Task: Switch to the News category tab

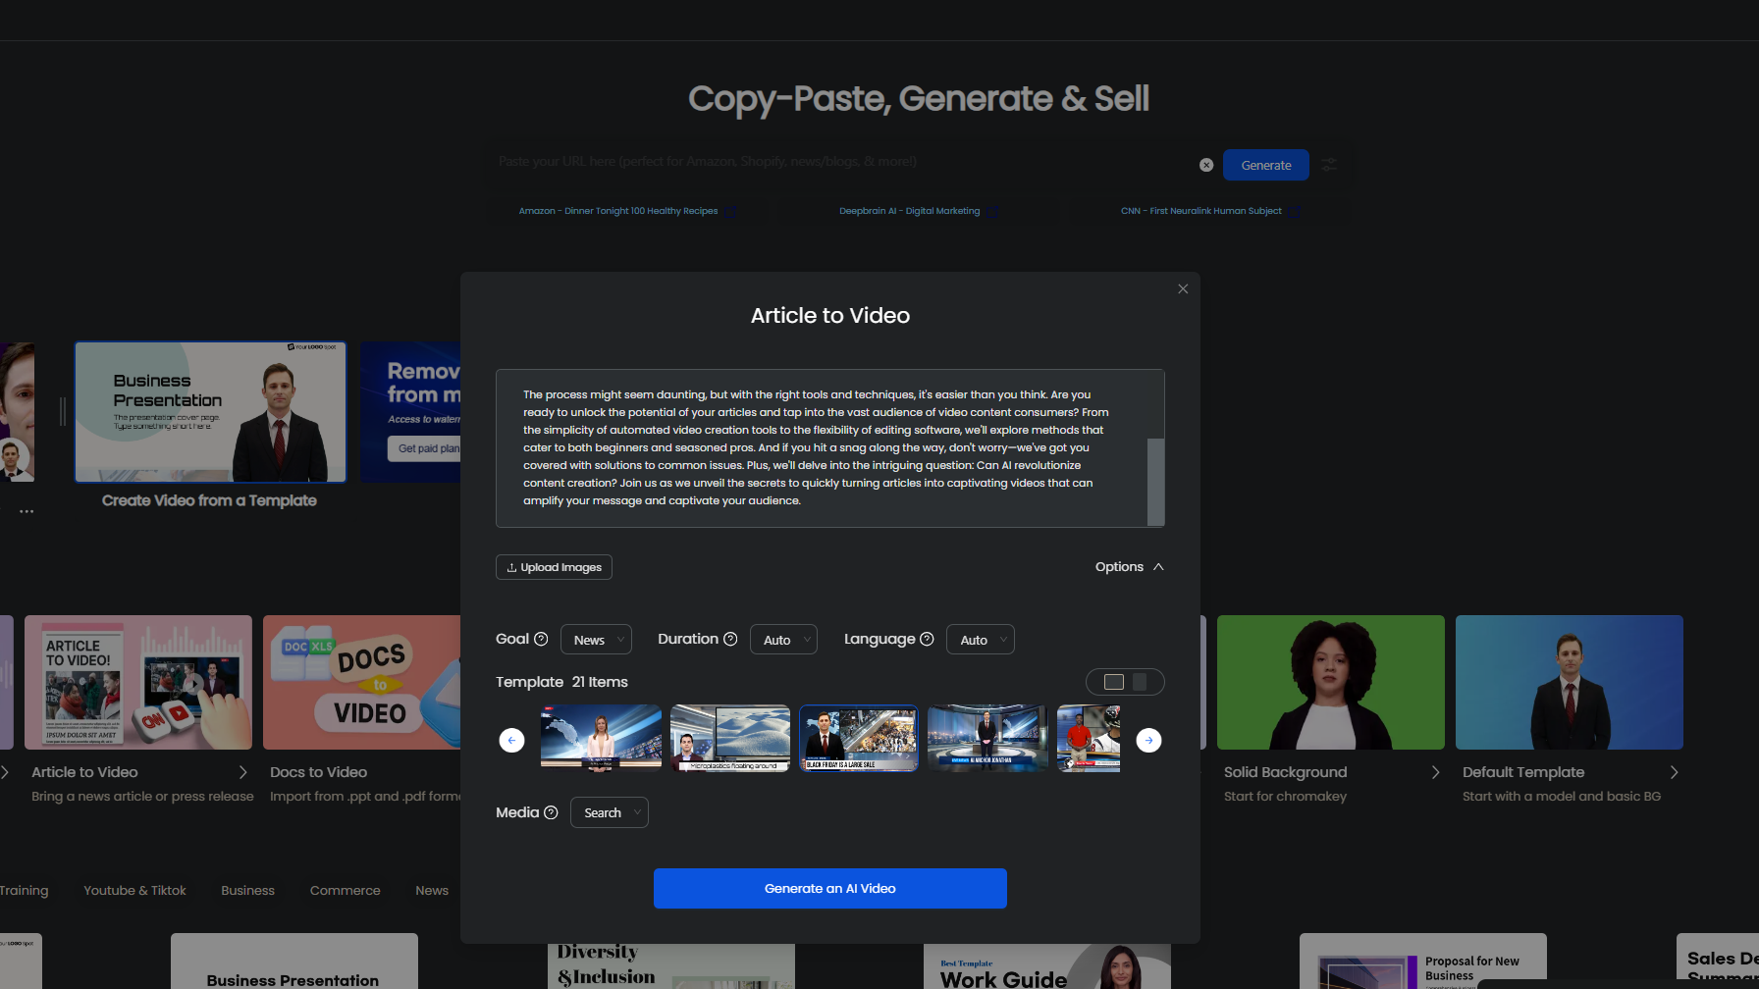Action: [x=432, y=891]
